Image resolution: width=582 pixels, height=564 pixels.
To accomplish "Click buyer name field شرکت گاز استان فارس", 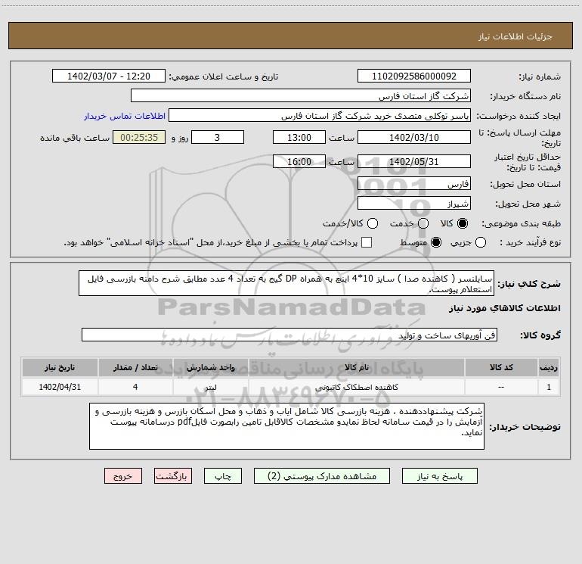I will 301,96.
